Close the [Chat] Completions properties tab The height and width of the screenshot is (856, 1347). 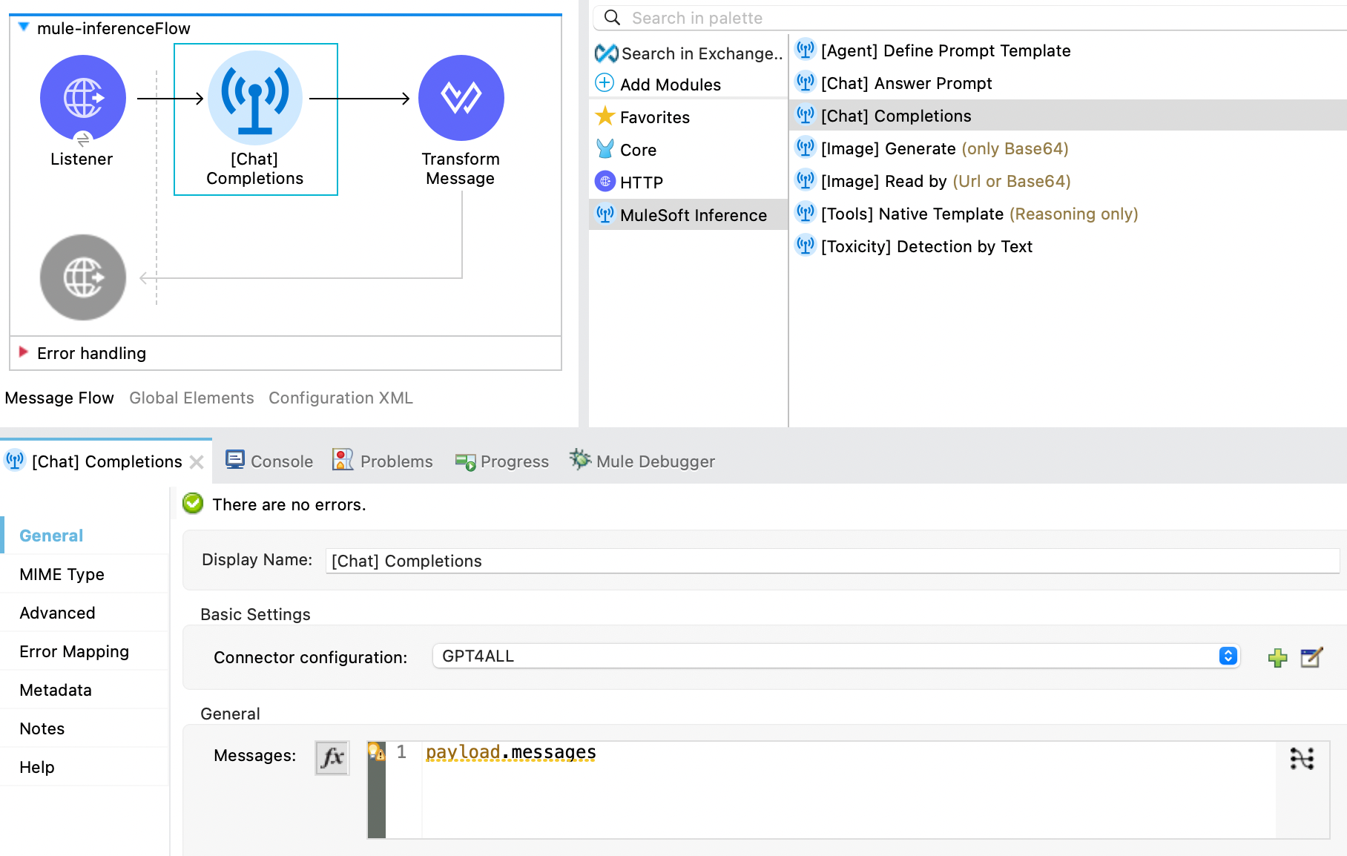pos(197,462)
